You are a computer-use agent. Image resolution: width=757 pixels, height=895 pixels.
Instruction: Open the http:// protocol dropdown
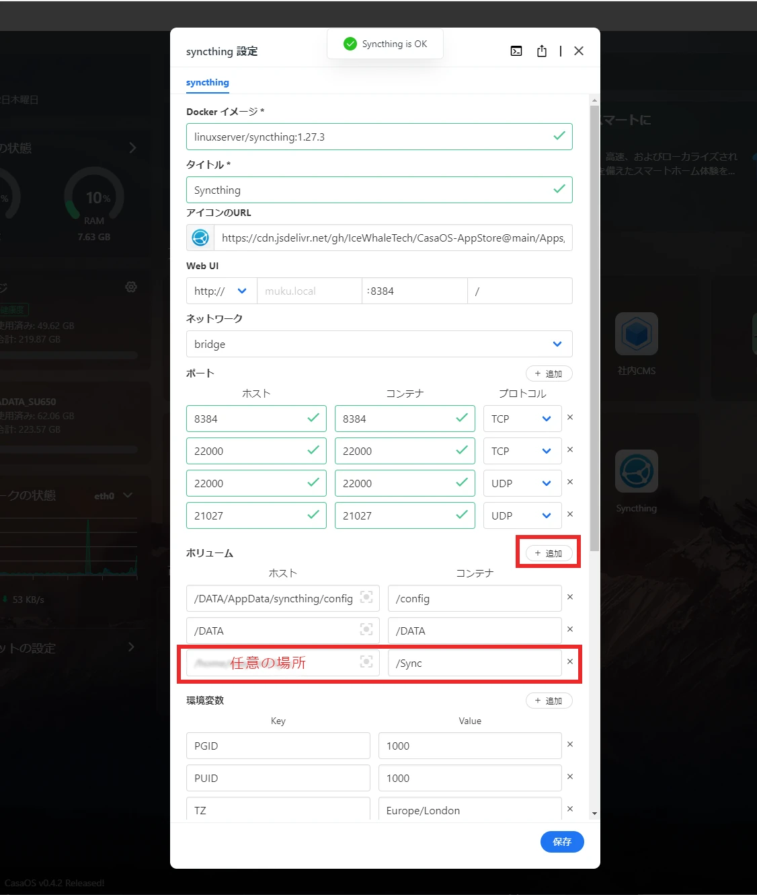point(221,291)
